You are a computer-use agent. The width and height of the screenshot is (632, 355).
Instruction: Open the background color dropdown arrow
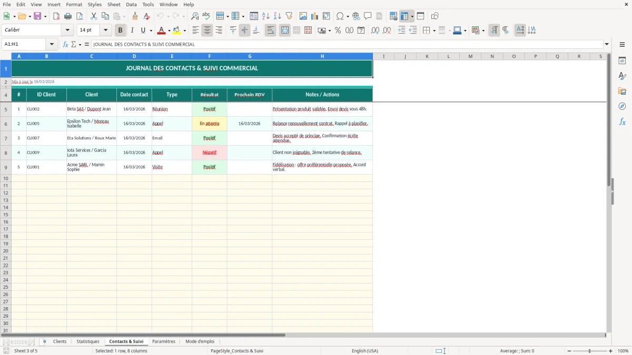pyautogui.click(x=184, y=31)
